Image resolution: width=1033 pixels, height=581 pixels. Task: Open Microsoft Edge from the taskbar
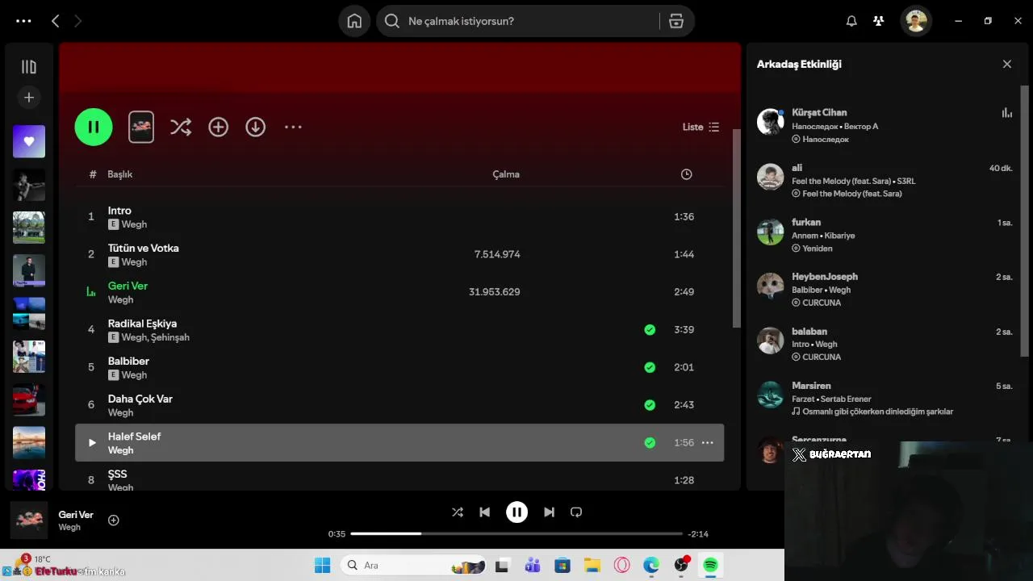651,565
